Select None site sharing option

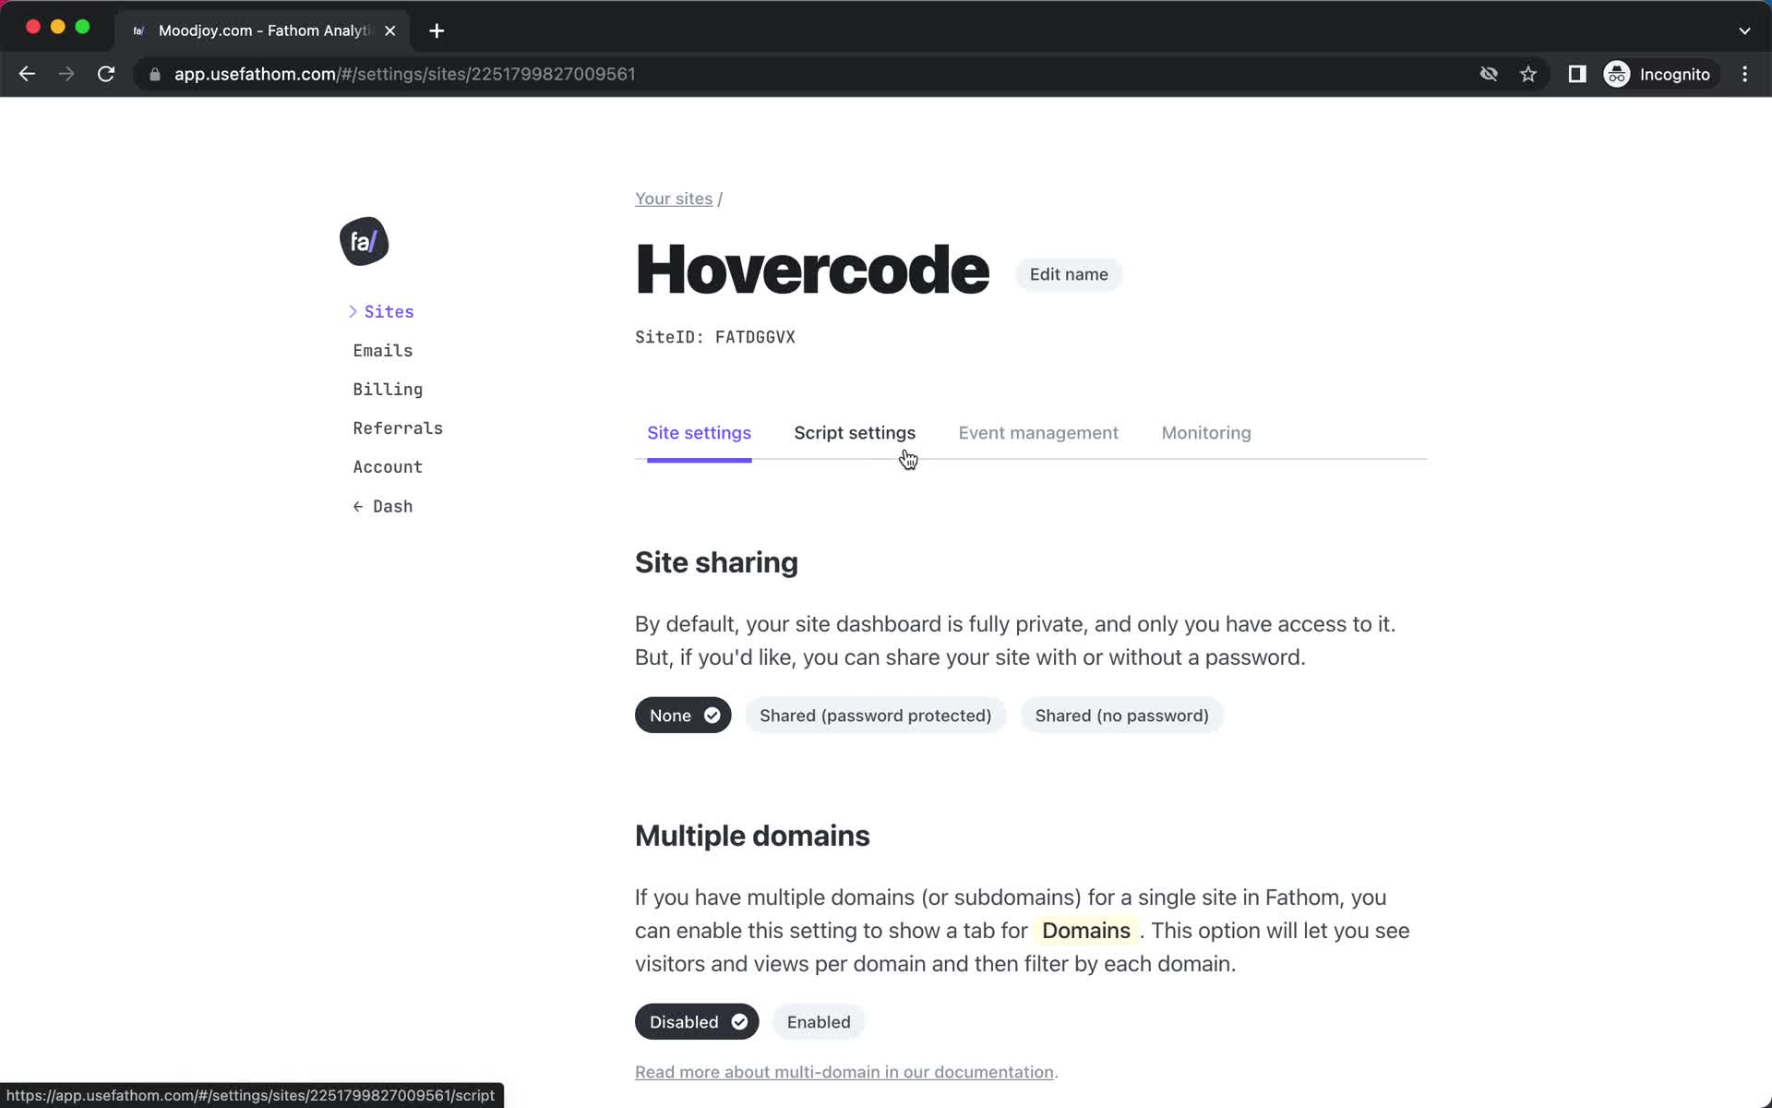(x=683, y=715)
